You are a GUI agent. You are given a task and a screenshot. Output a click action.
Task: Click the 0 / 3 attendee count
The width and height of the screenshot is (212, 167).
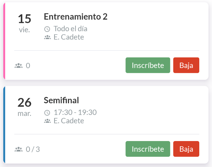coord(33,149)
